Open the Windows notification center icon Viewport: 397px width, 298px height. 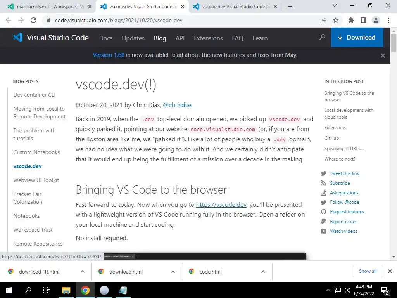385,290
